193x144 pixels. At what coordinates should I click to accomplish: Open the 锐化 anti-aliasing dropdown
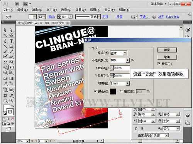point(178,129)
